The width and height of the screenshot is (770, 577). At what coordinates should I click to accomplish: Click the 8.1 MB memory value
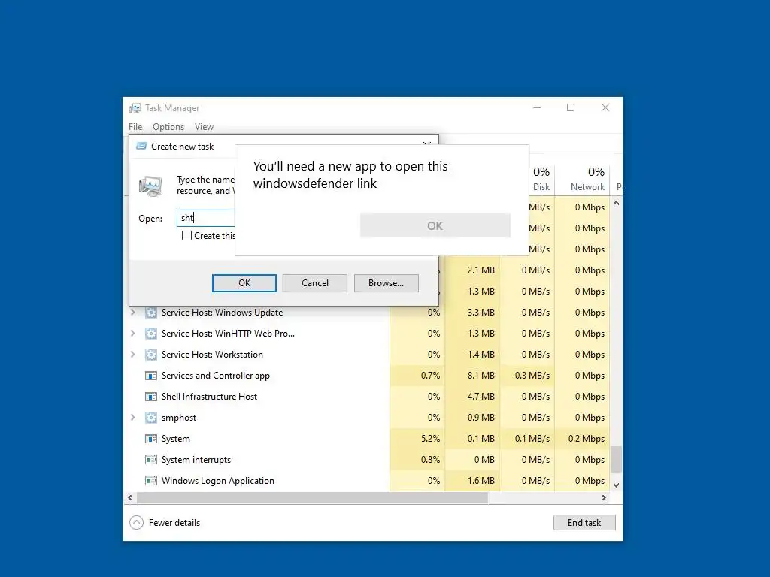coord(480,376)
